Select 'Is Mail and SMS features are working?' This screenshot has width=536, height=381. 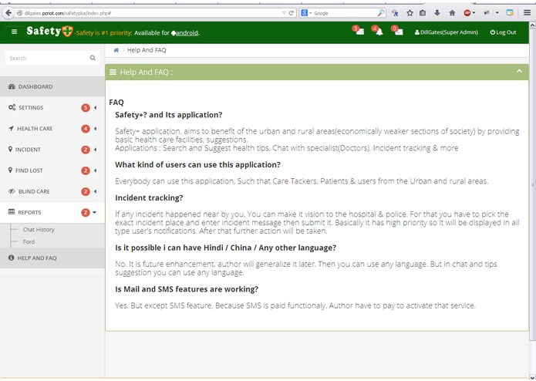[x=187, y=289]
